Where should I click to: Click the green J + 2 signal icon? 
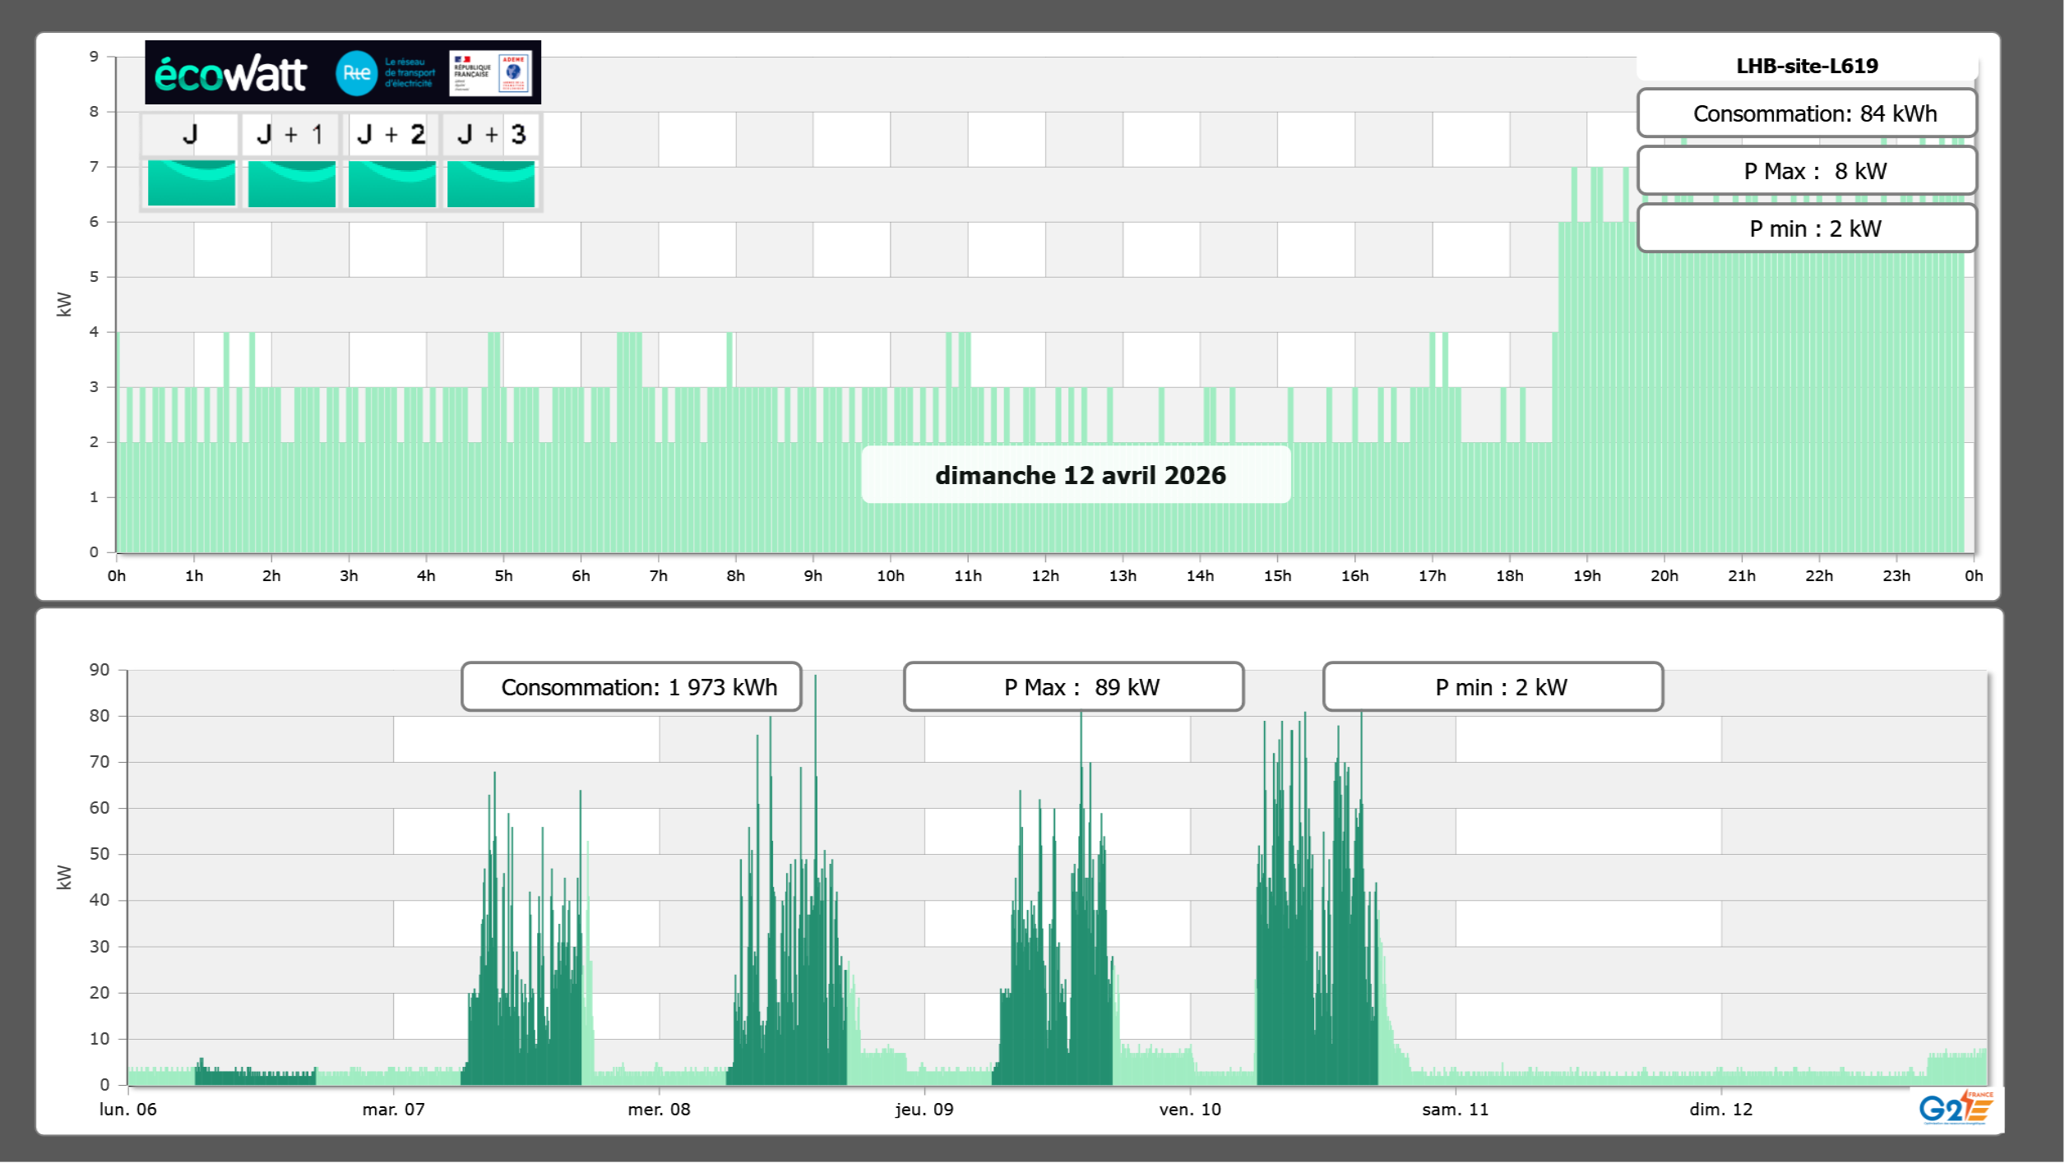391,183
